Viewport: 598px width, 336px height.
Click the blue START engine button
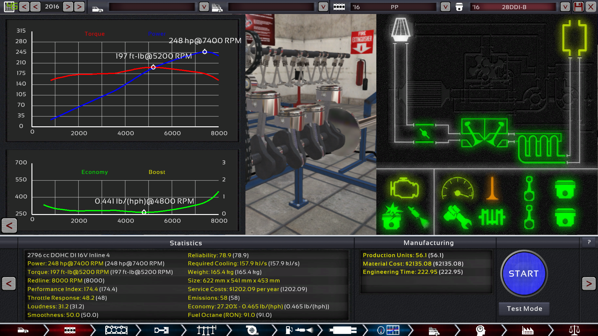tap(524, 273)
